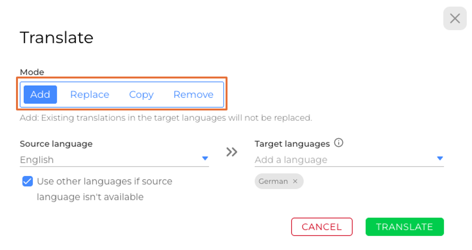Select the German target language chip

coord(273,181)
